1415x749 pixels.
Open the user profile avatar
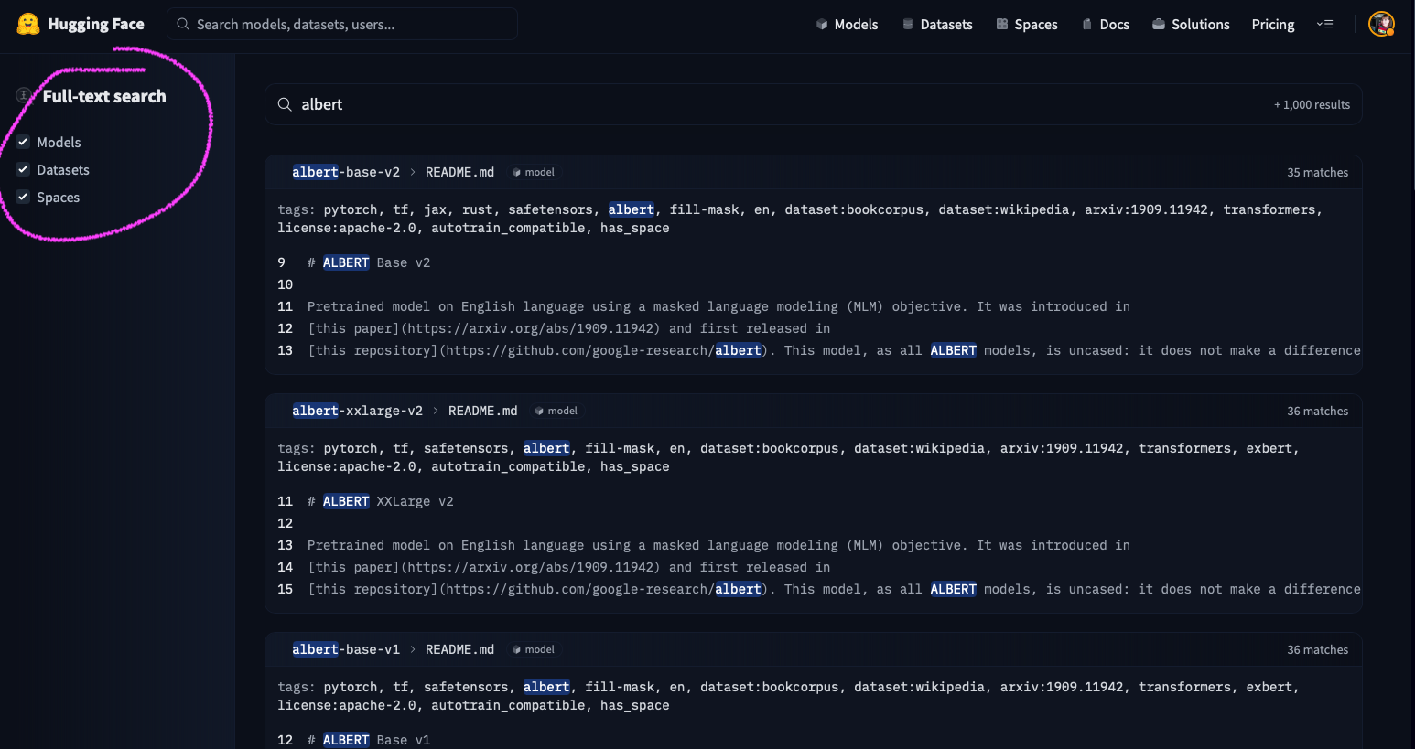coord(1380,25)
